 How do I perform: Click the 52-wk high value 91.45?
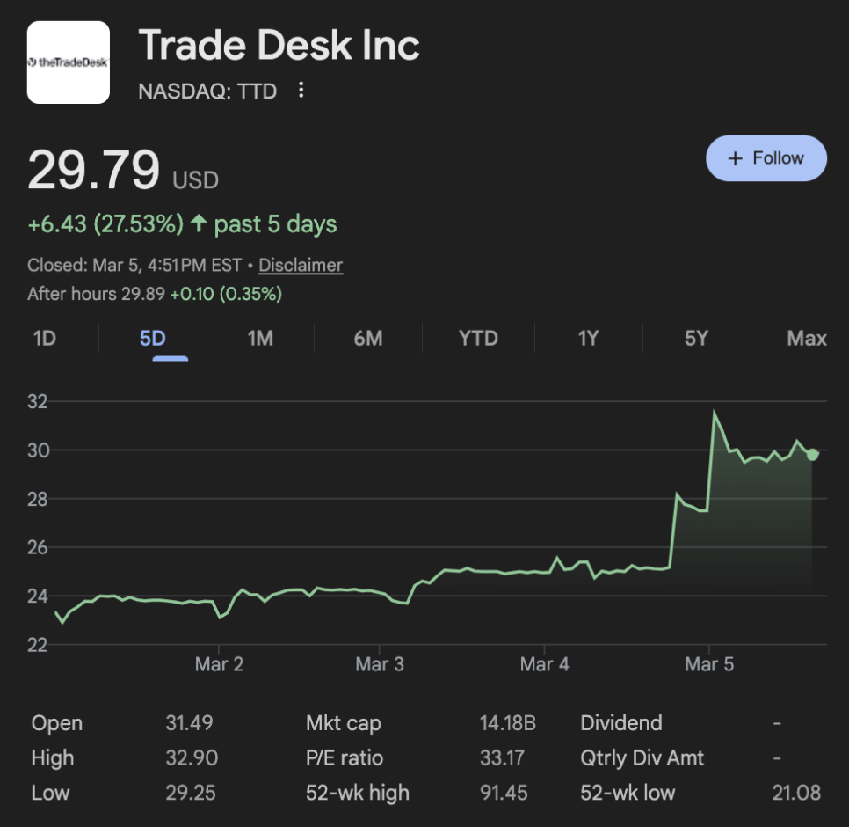(504, 793)
